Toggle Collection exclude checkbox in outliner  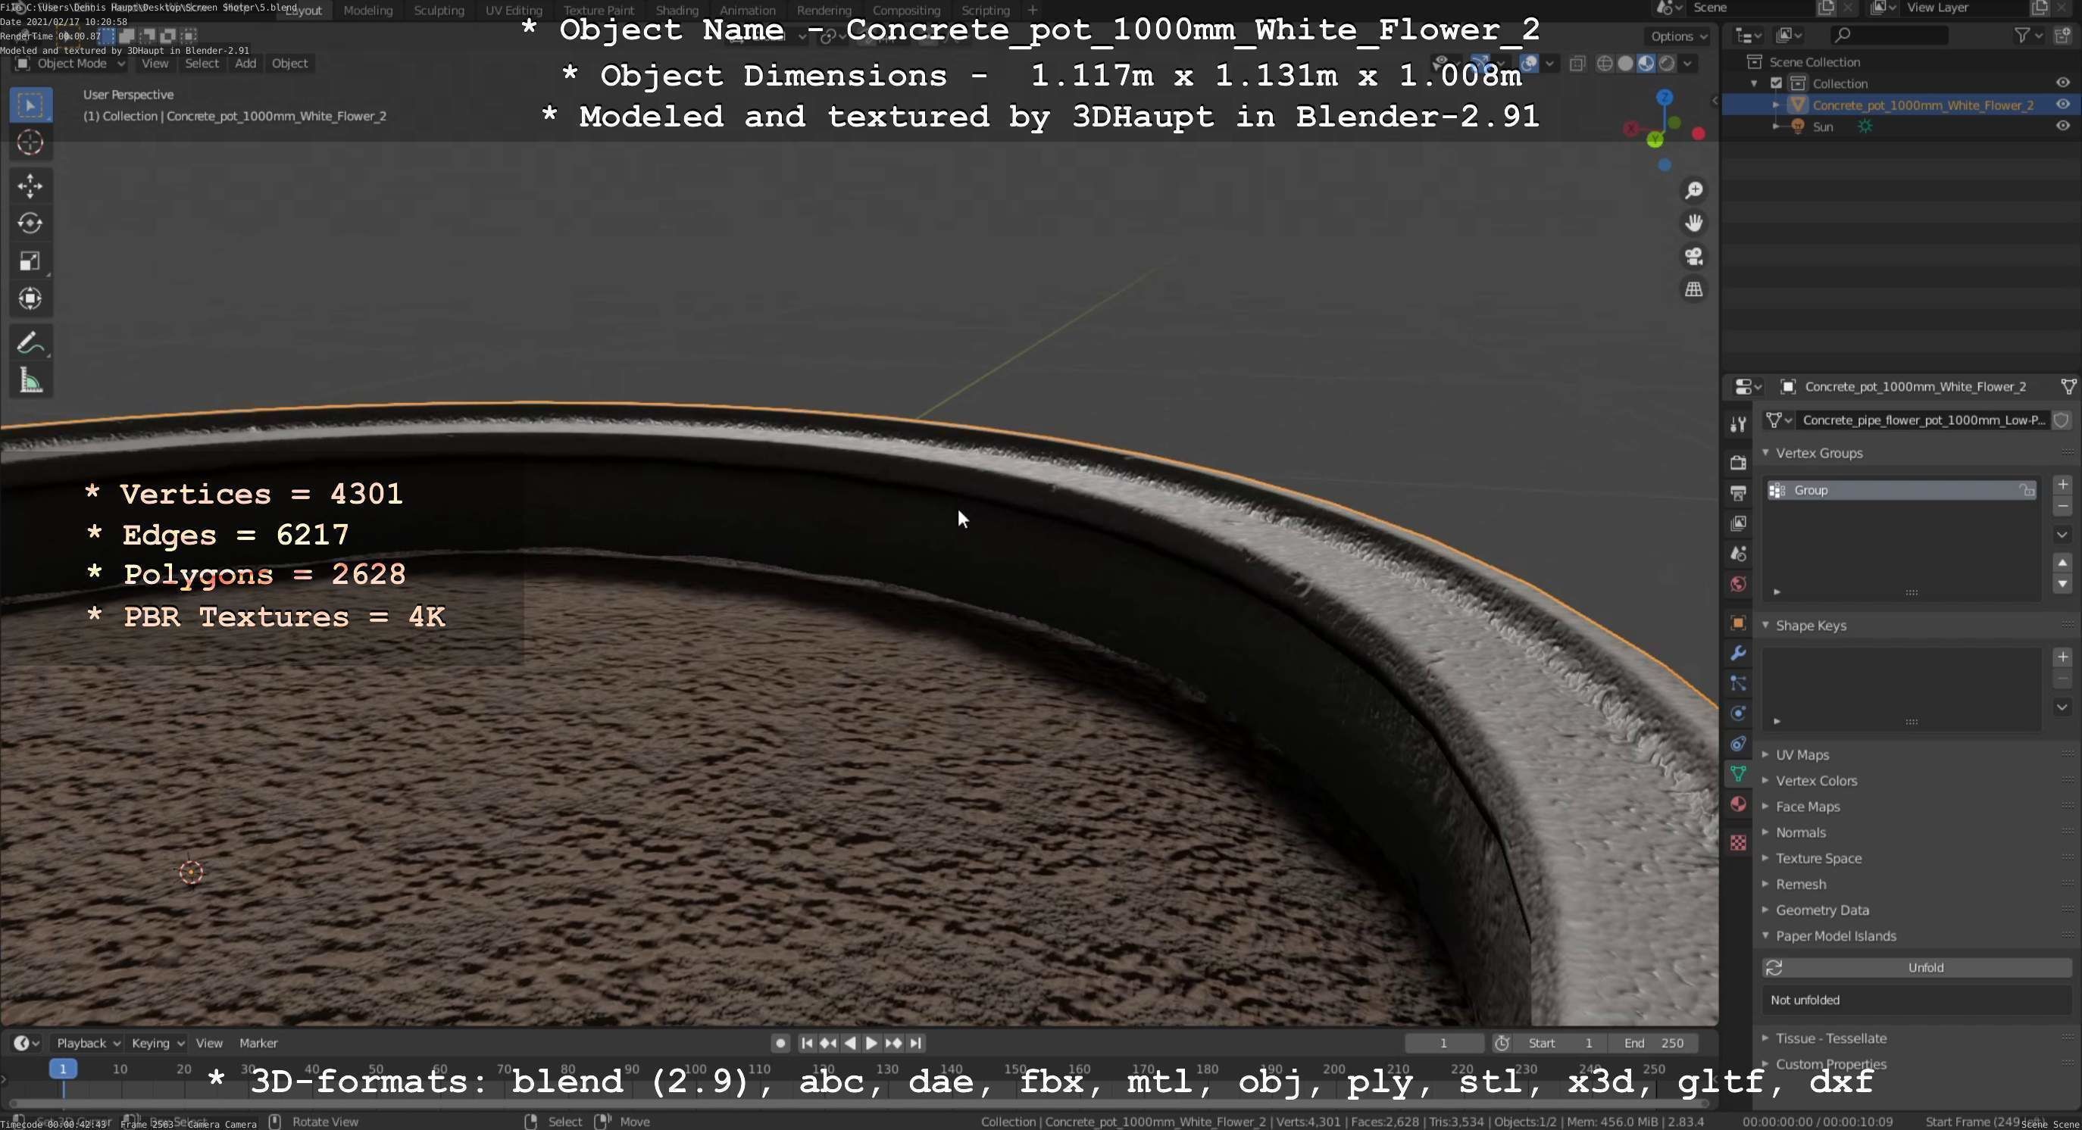[1777, 83]
